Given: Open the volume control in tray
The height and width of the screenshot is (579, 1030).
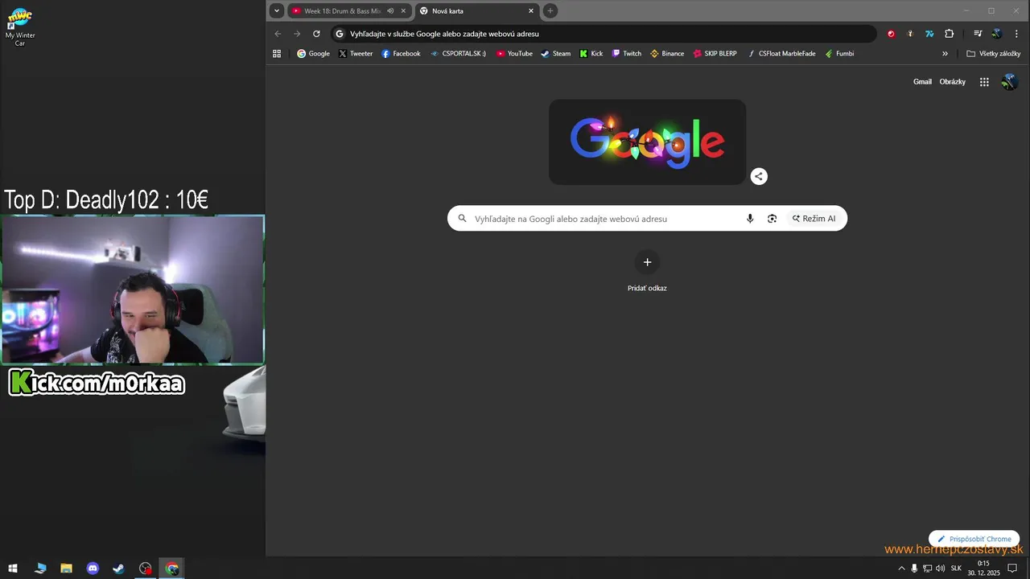Looking at the screenshot, I should point(940,569).
